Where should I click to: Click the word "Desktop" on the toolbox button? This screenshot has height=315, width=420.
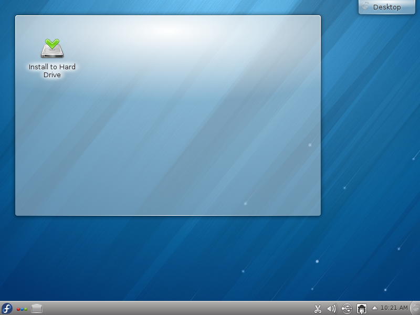pyautogui.click(x=387, y=7)
